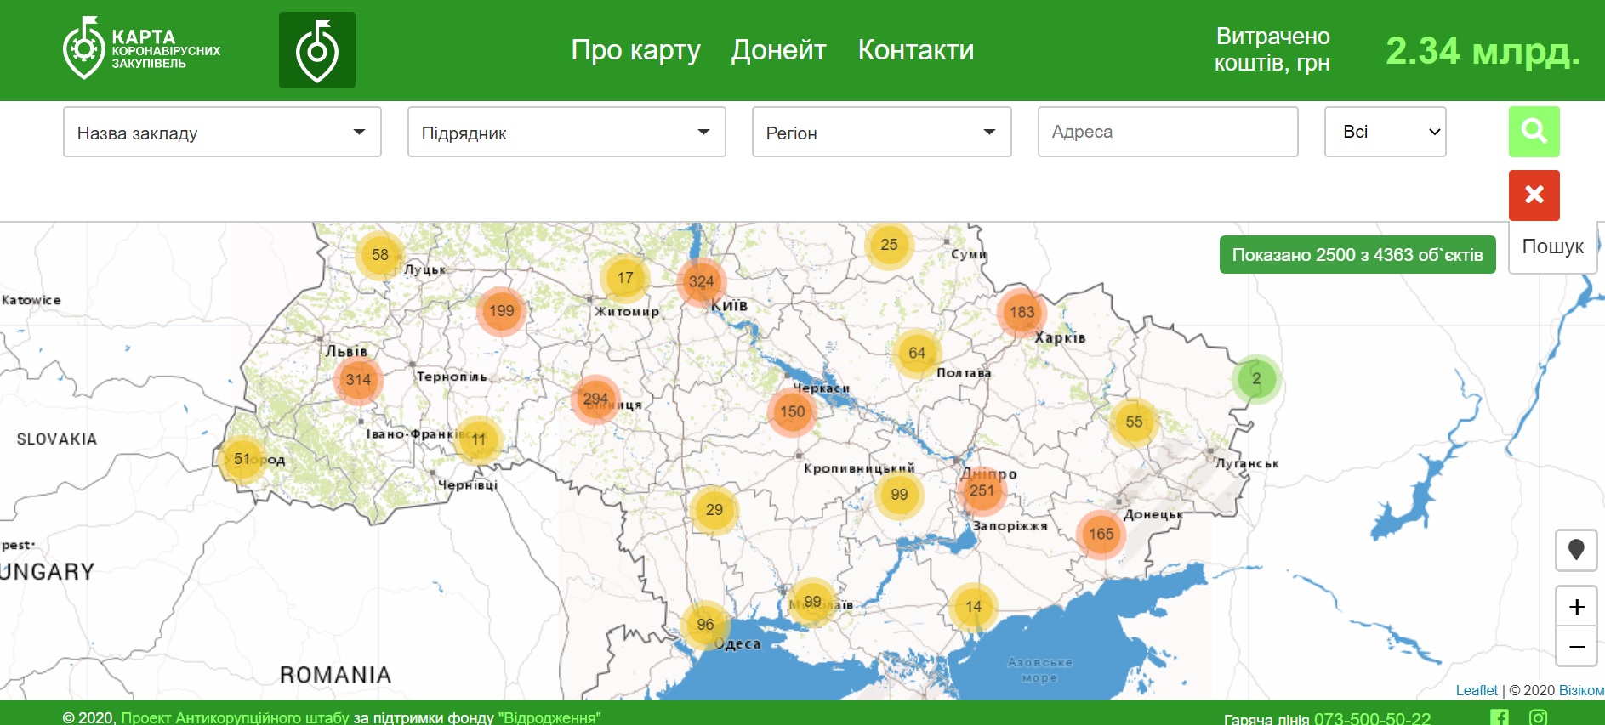Image resolution: width=1605 pixels, height=725 pixels.
Task: Zoom in the map with plus button
Action: pyautogui.click(x=1575, y=607)
